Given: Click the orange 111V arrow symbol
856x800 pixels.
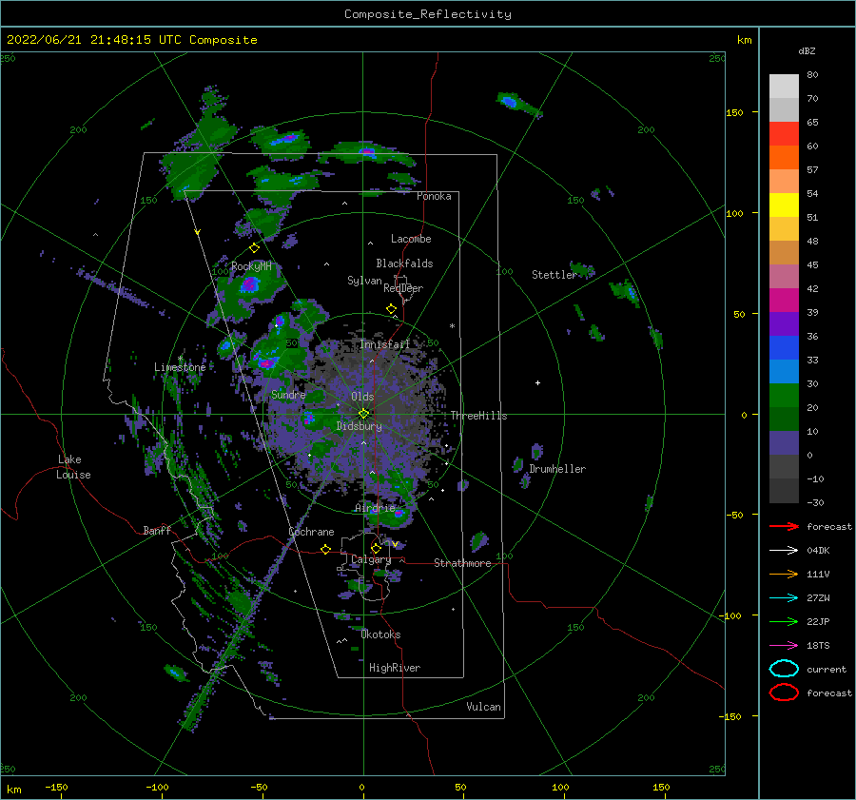Looking at the screenshot, I should 784,574.
